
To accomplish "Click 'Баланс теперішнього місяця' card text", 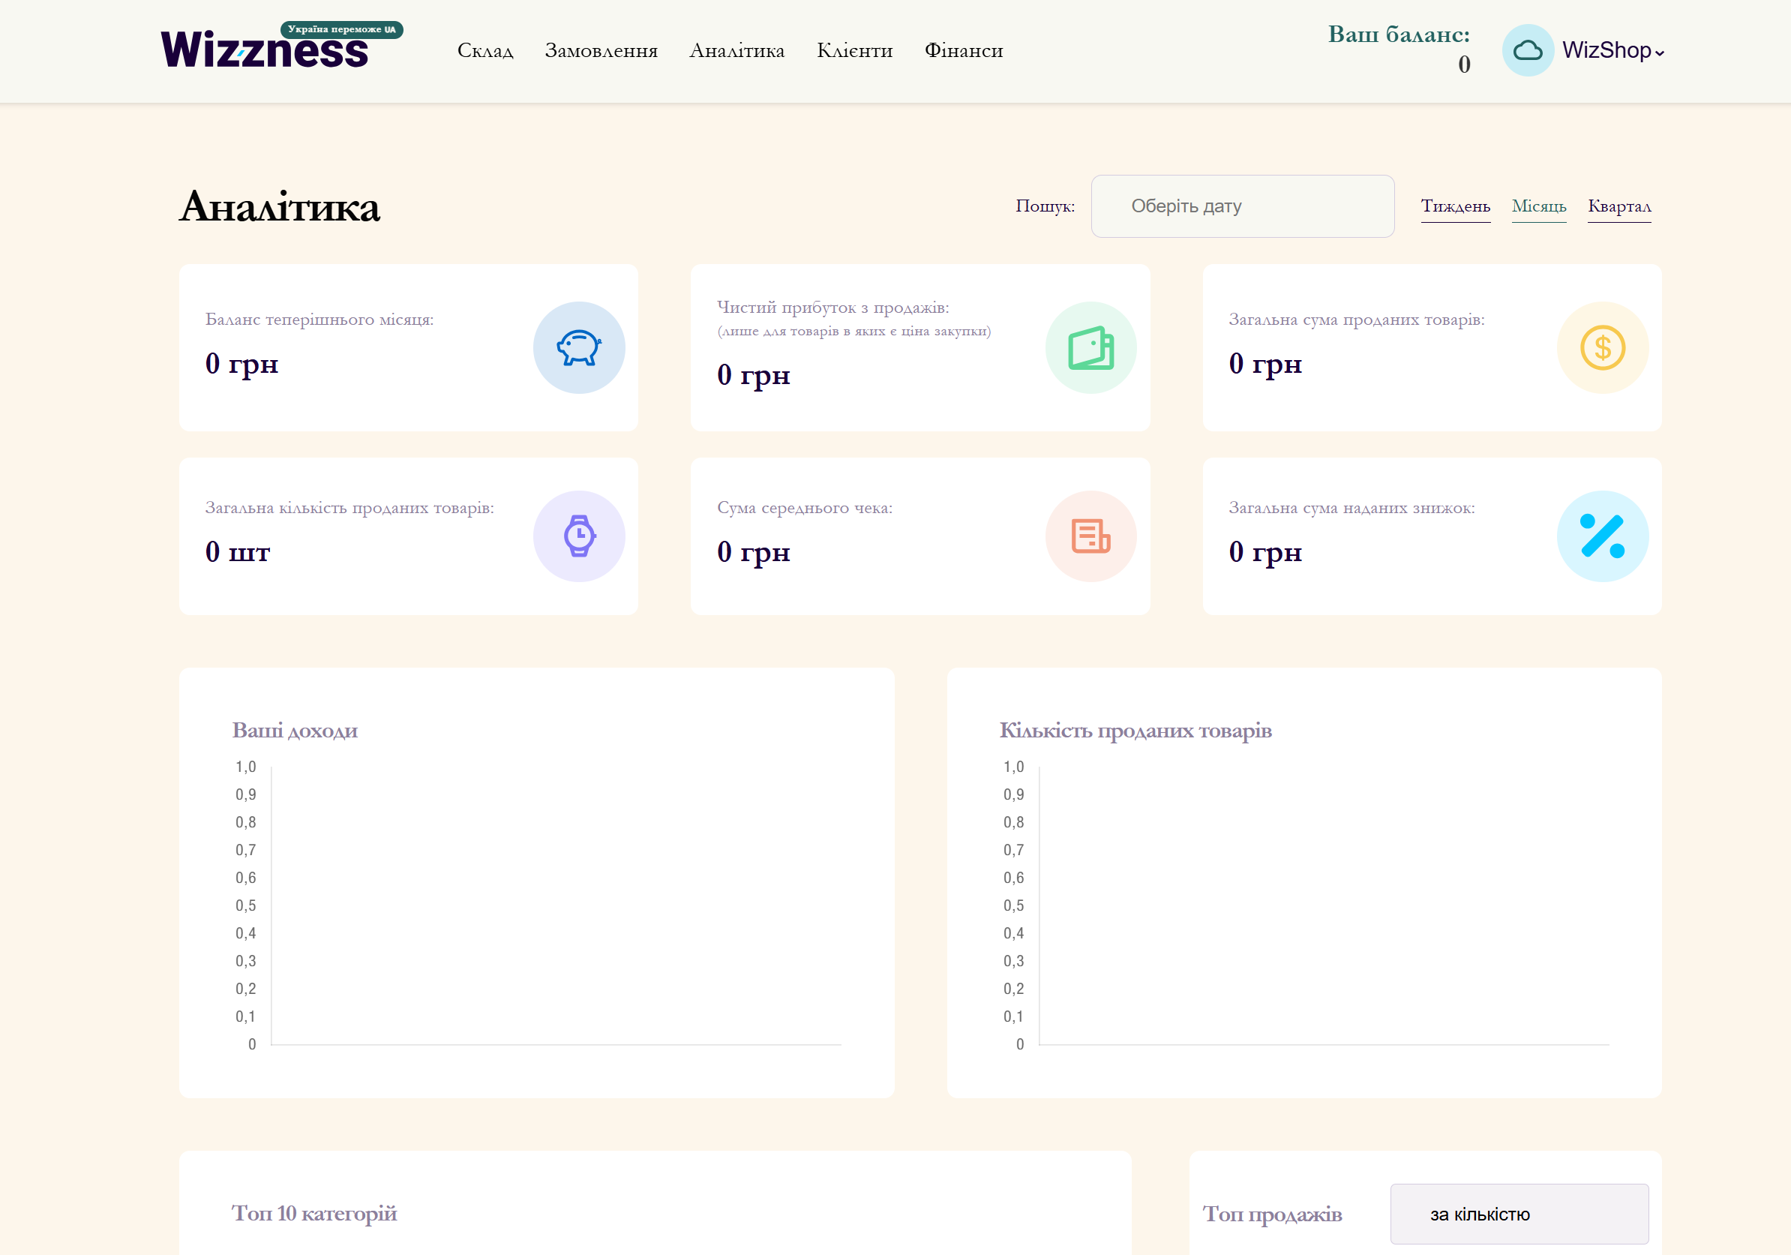I will pyautogui.click(x=319, y=320).
